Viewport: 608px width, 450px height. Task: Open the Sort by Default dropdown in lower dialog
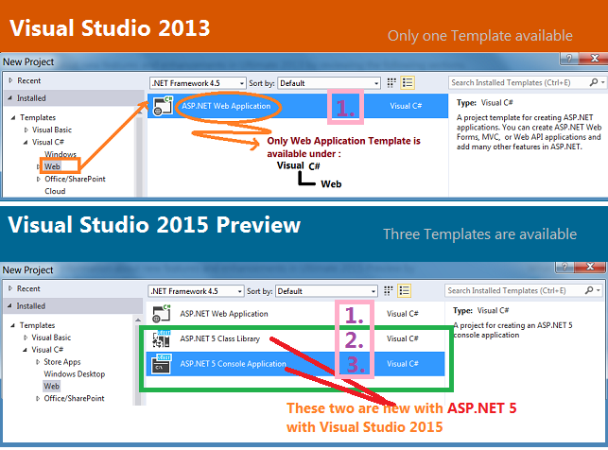(x=326, y=290)
